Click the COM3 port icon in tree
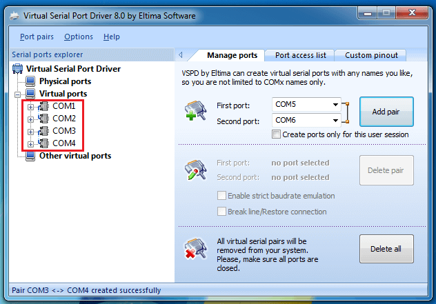Screen dimensions: 436x304 44,131
